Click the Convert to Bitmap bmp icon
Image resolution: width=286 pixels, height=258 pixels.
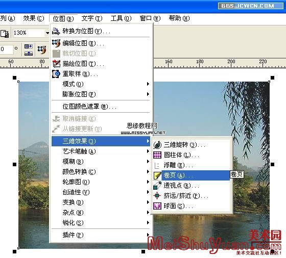pyautogui.click(x=56, y=31)
